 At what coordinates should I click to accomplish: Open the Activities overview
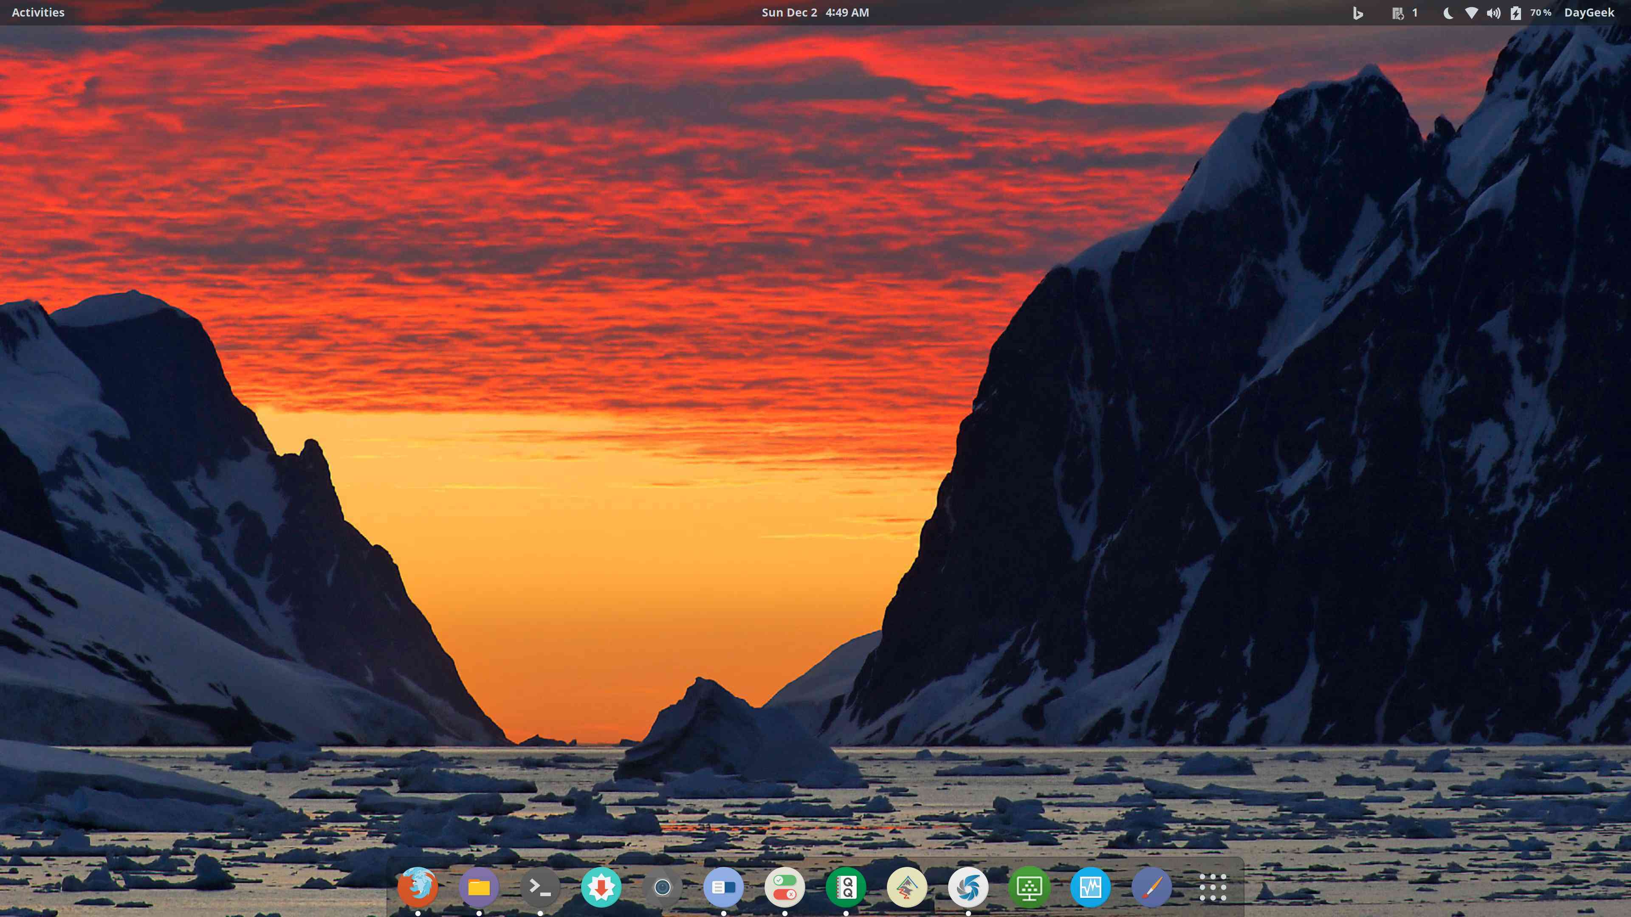tap(37, 12)
